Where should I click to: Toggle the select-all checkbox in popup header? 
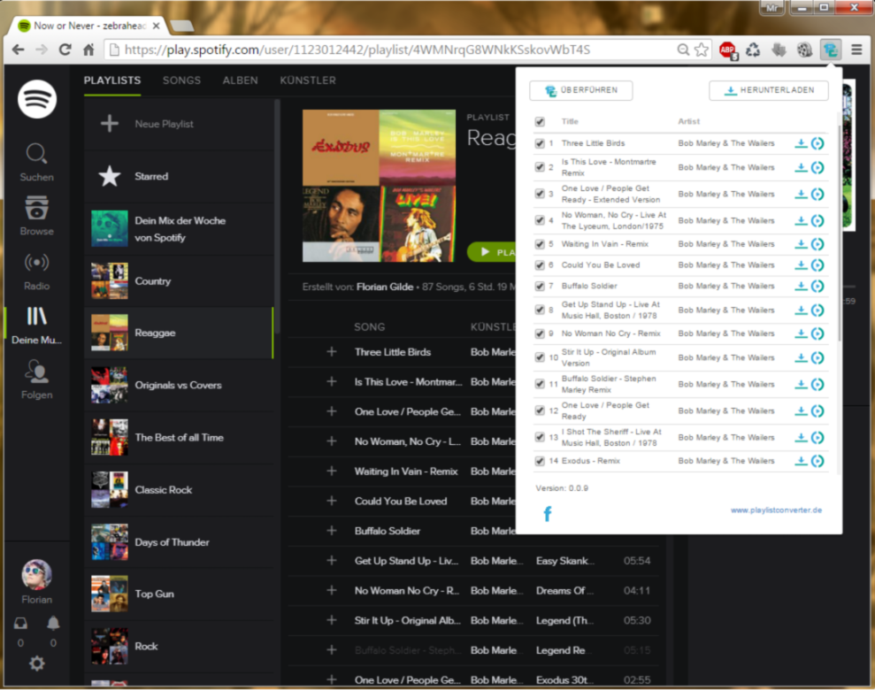click(x=540, y=121)
